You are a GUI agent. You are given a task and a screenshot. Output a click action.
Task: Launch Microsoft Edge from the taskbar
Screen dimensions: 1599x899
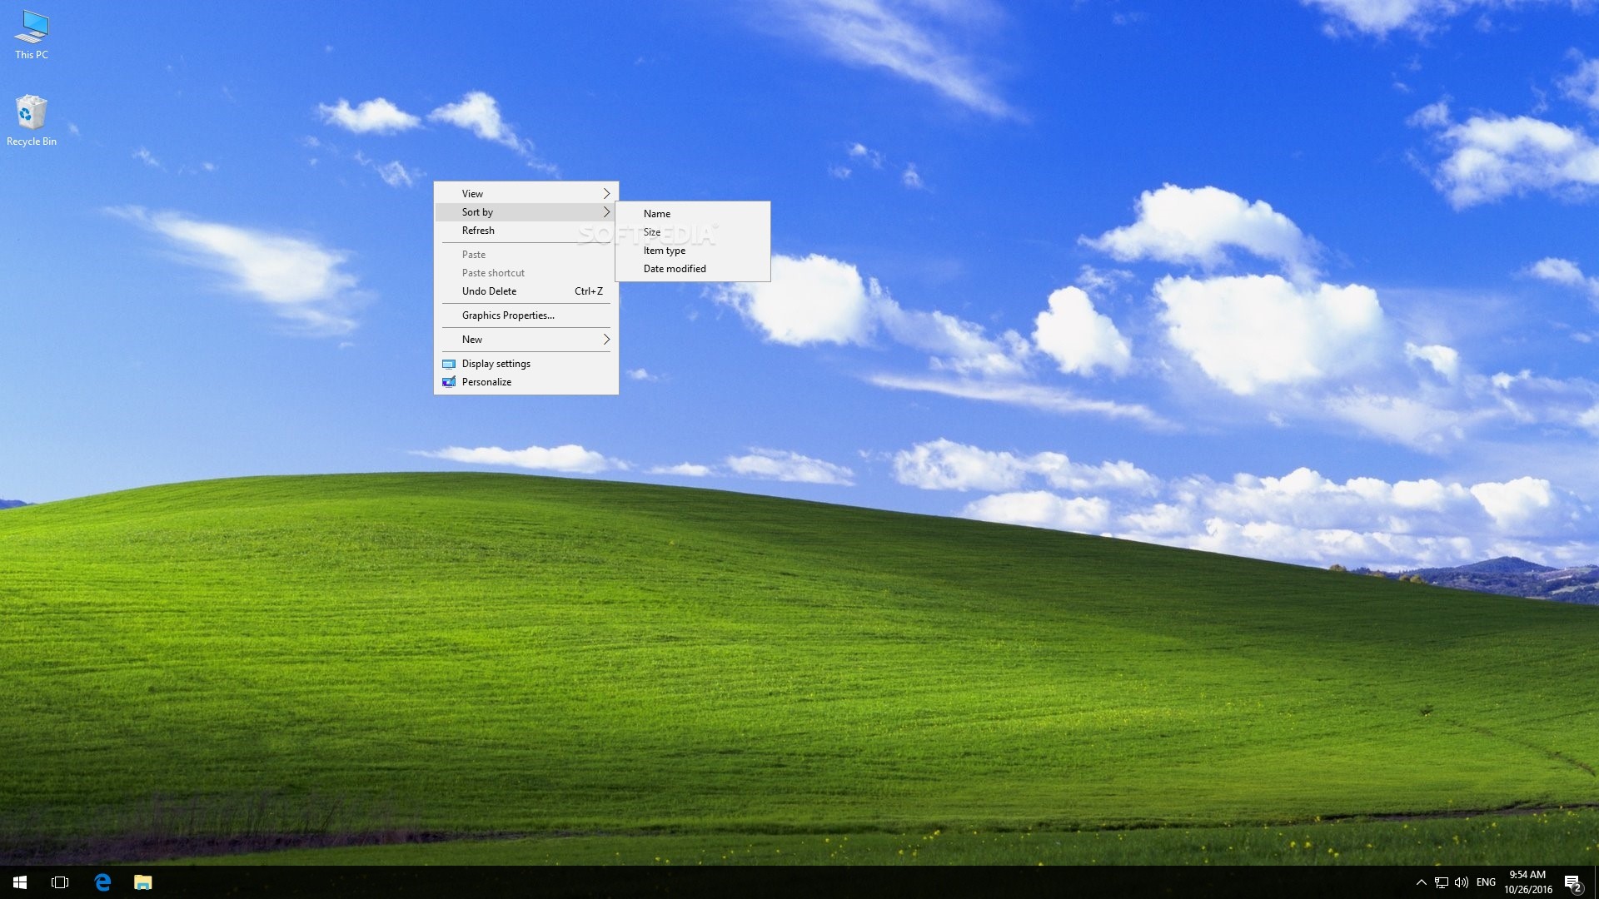102,882
